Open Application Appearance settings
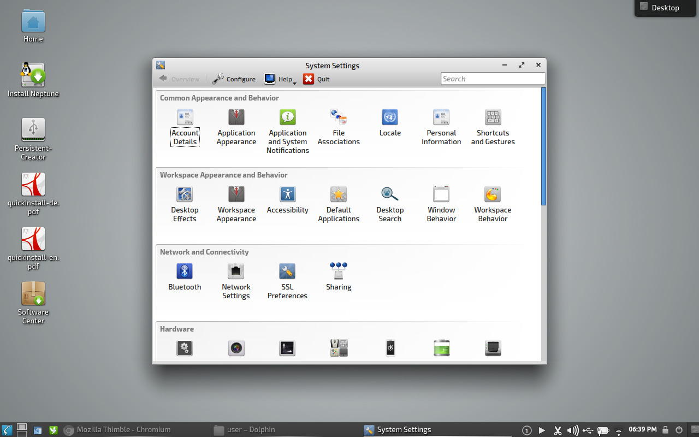 pos(236,126)
